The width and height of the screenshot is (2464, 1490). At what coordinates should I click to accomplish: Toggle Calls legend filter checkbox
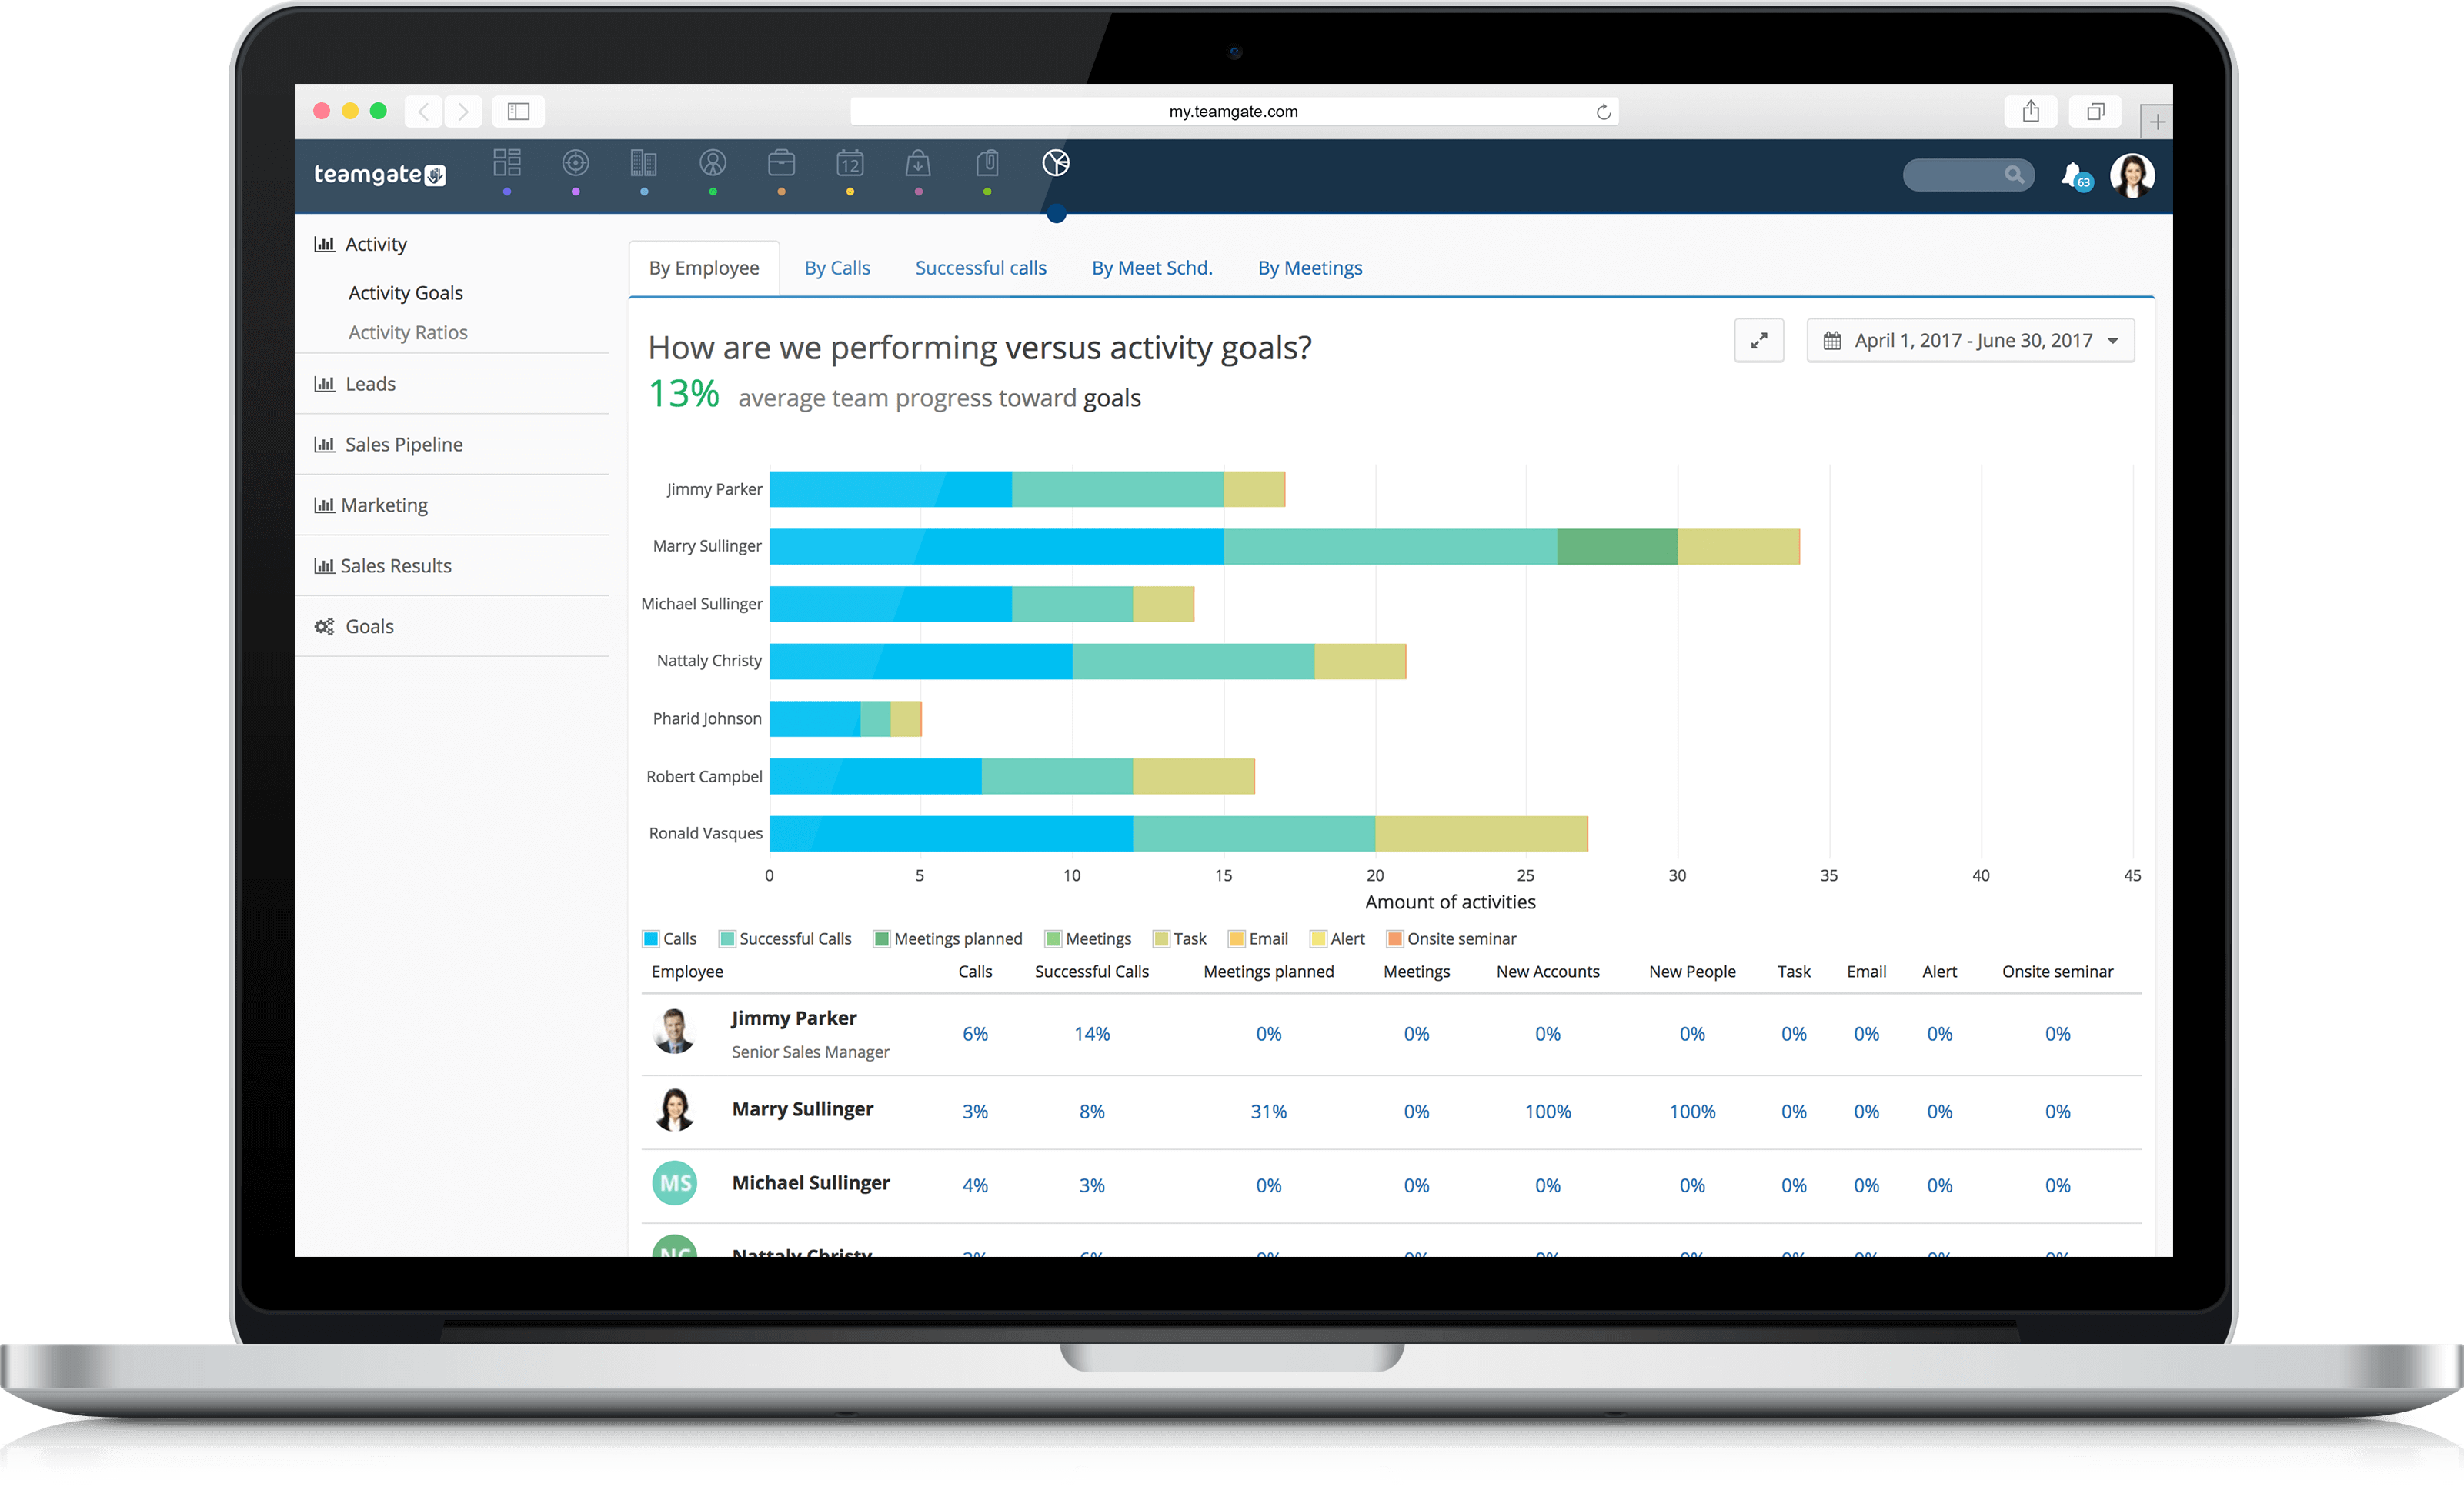click(x=653, y=938)
